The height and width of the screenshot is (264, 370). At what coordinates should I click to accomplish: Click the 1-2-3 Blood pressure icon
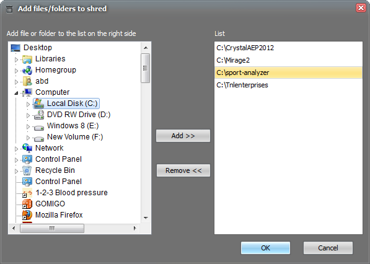[x=27, y=193]
